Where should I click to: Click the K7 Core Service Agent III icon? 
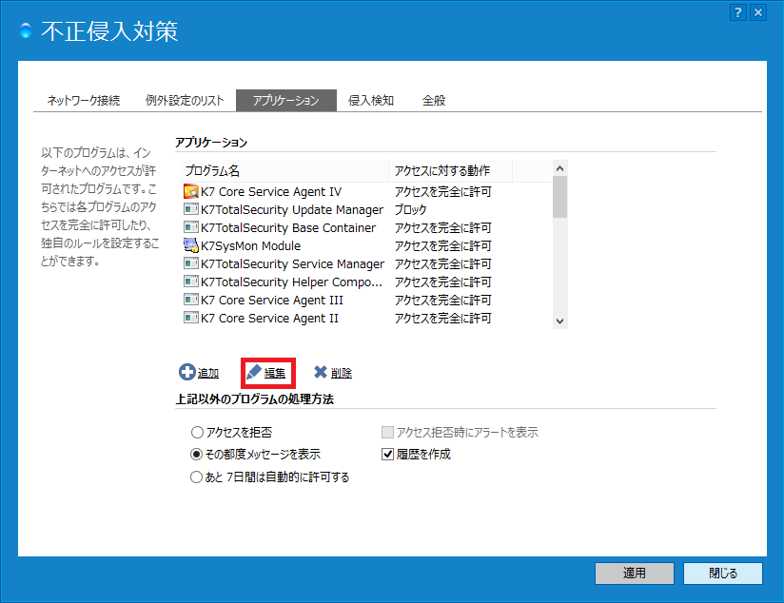pyautogui.click(x=191, y=299)
